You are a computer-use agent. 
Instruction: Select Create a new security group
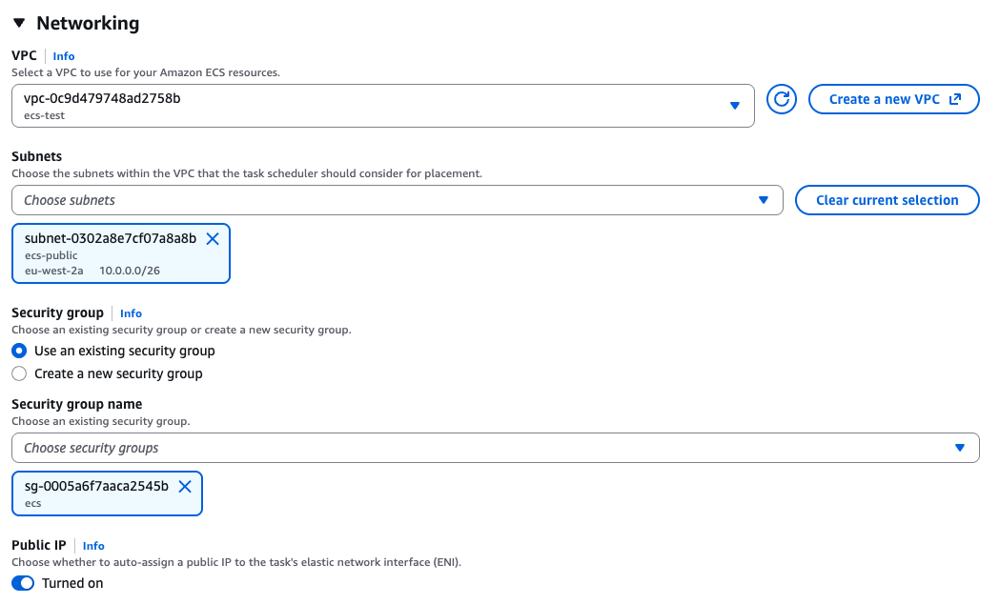(18, 373)
